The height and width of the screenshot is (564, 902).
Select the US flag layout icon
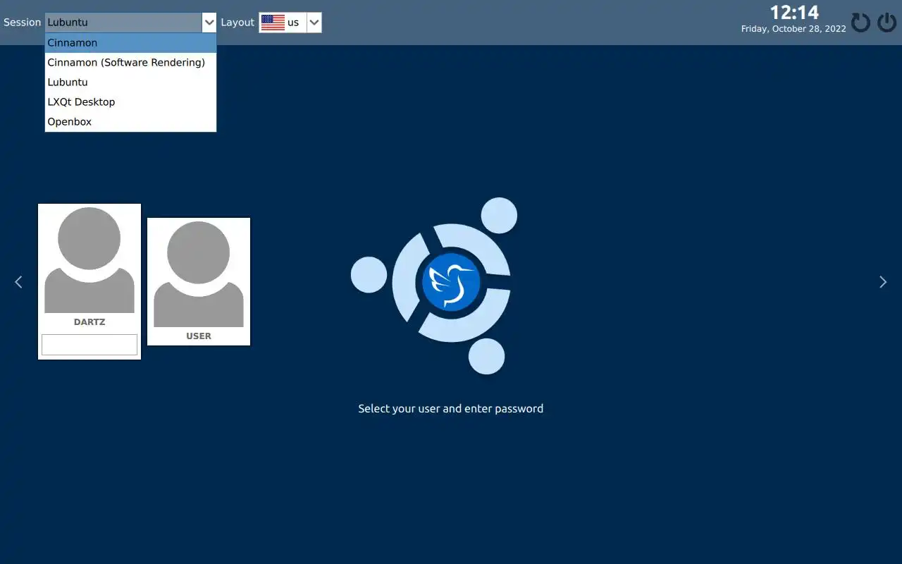point(273,23)
